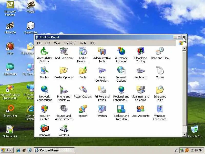This screenshot has height=154, width=205.
Task: Click the 12:19 AM taskbar clock
Action: [196, 150]
